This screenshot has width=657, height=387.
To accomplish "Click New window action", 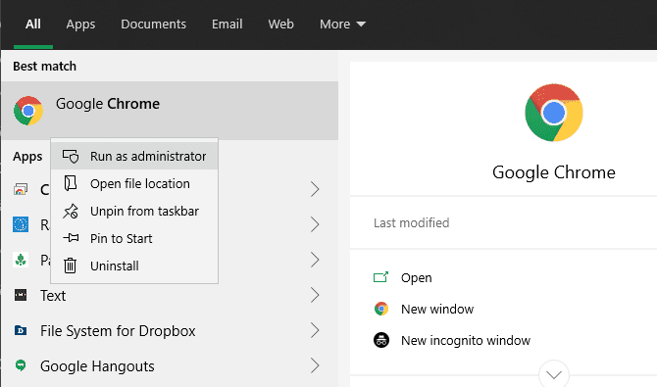I will 437,309.
